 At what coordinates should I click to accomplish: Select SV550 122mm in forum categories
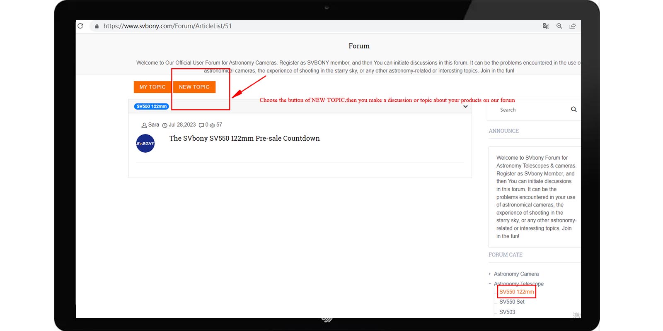[516, 292]
